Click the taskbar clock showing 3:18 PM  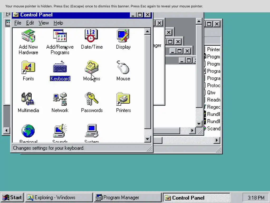pyautogui.click(x=256, y=198)
